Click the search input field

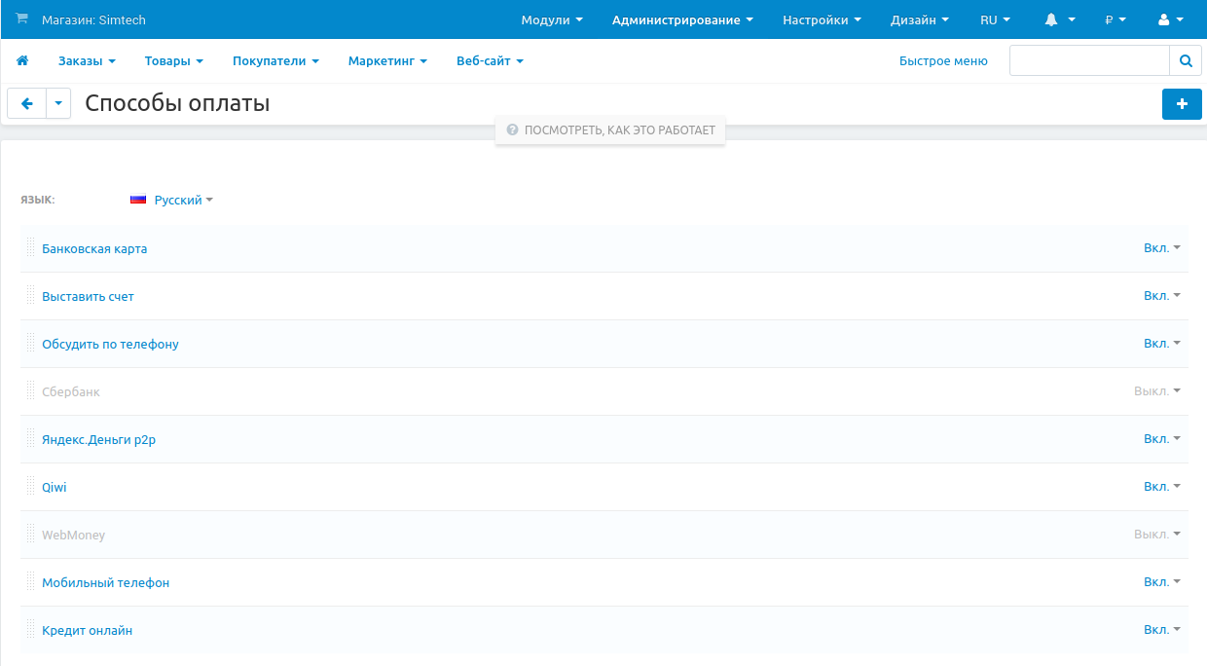[x=1088, y=60]
